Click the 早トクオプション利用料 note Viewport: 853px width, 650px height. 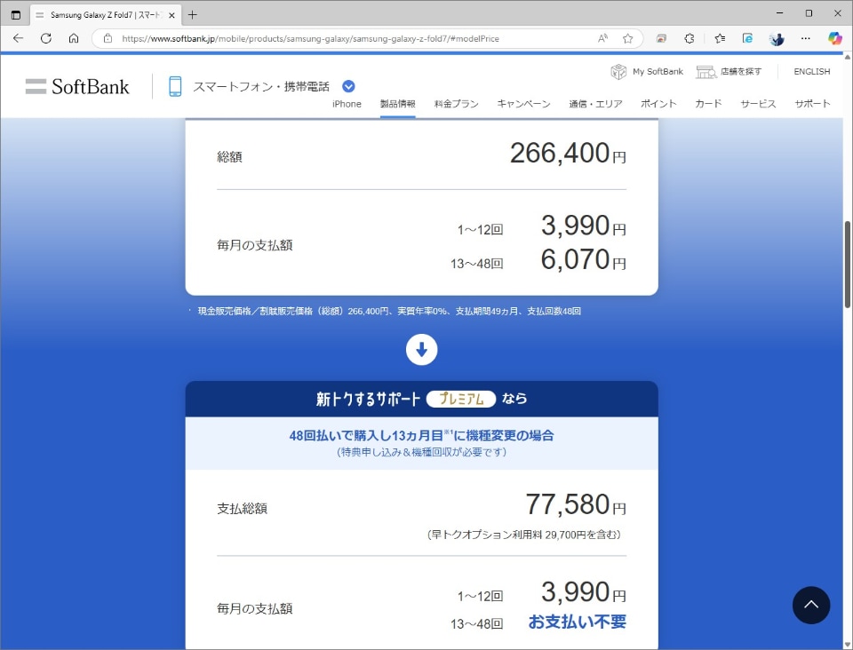[x=523, y=535]
